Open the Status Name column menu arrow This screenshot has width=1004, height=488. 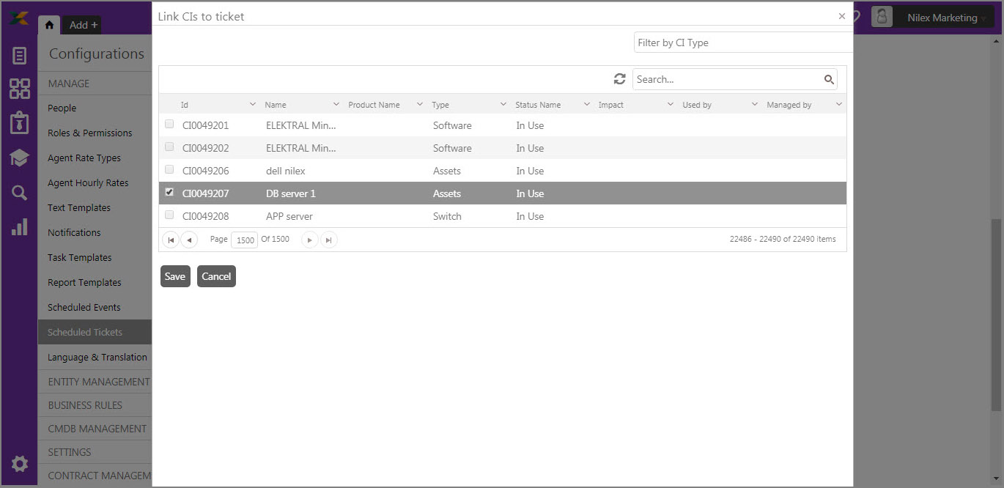click(587, 104)
